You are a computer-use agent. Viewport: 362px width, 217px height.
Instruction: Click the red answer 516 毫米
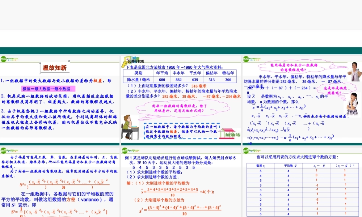pos(199,86)
